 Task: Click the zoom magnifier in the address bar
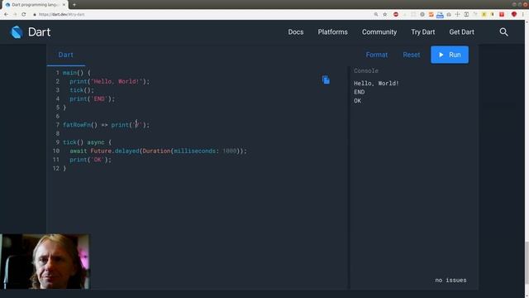tap(376, 15)
